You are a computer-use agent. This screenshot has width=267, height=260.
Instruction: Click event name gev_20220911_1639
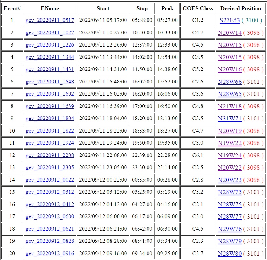(50, 106)
